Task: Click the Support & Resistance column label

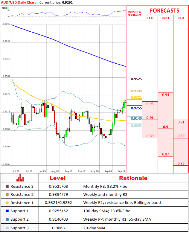Action: 134,13
